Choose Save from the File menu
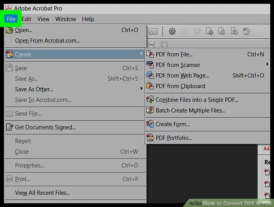274x207 pixels. coord(75,68)
